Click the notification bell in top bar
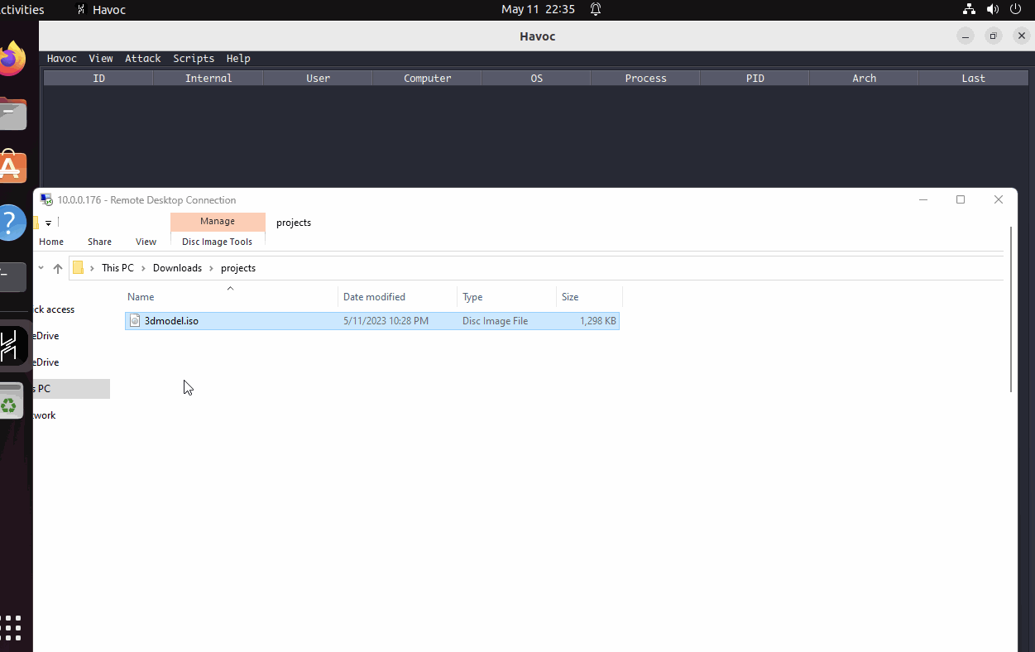Image resolution: width=1035 pixels, height=652 pixels. point(595,9)
